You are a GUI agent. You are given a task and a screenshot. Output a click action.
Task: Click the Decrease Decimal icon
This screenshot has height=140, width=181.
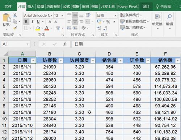[105, 28]
